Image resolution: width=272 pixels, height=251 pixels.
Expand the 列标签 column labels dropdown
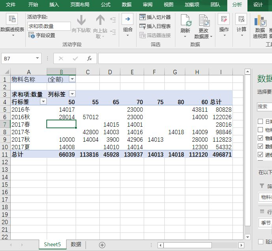[x=72, y=94]
